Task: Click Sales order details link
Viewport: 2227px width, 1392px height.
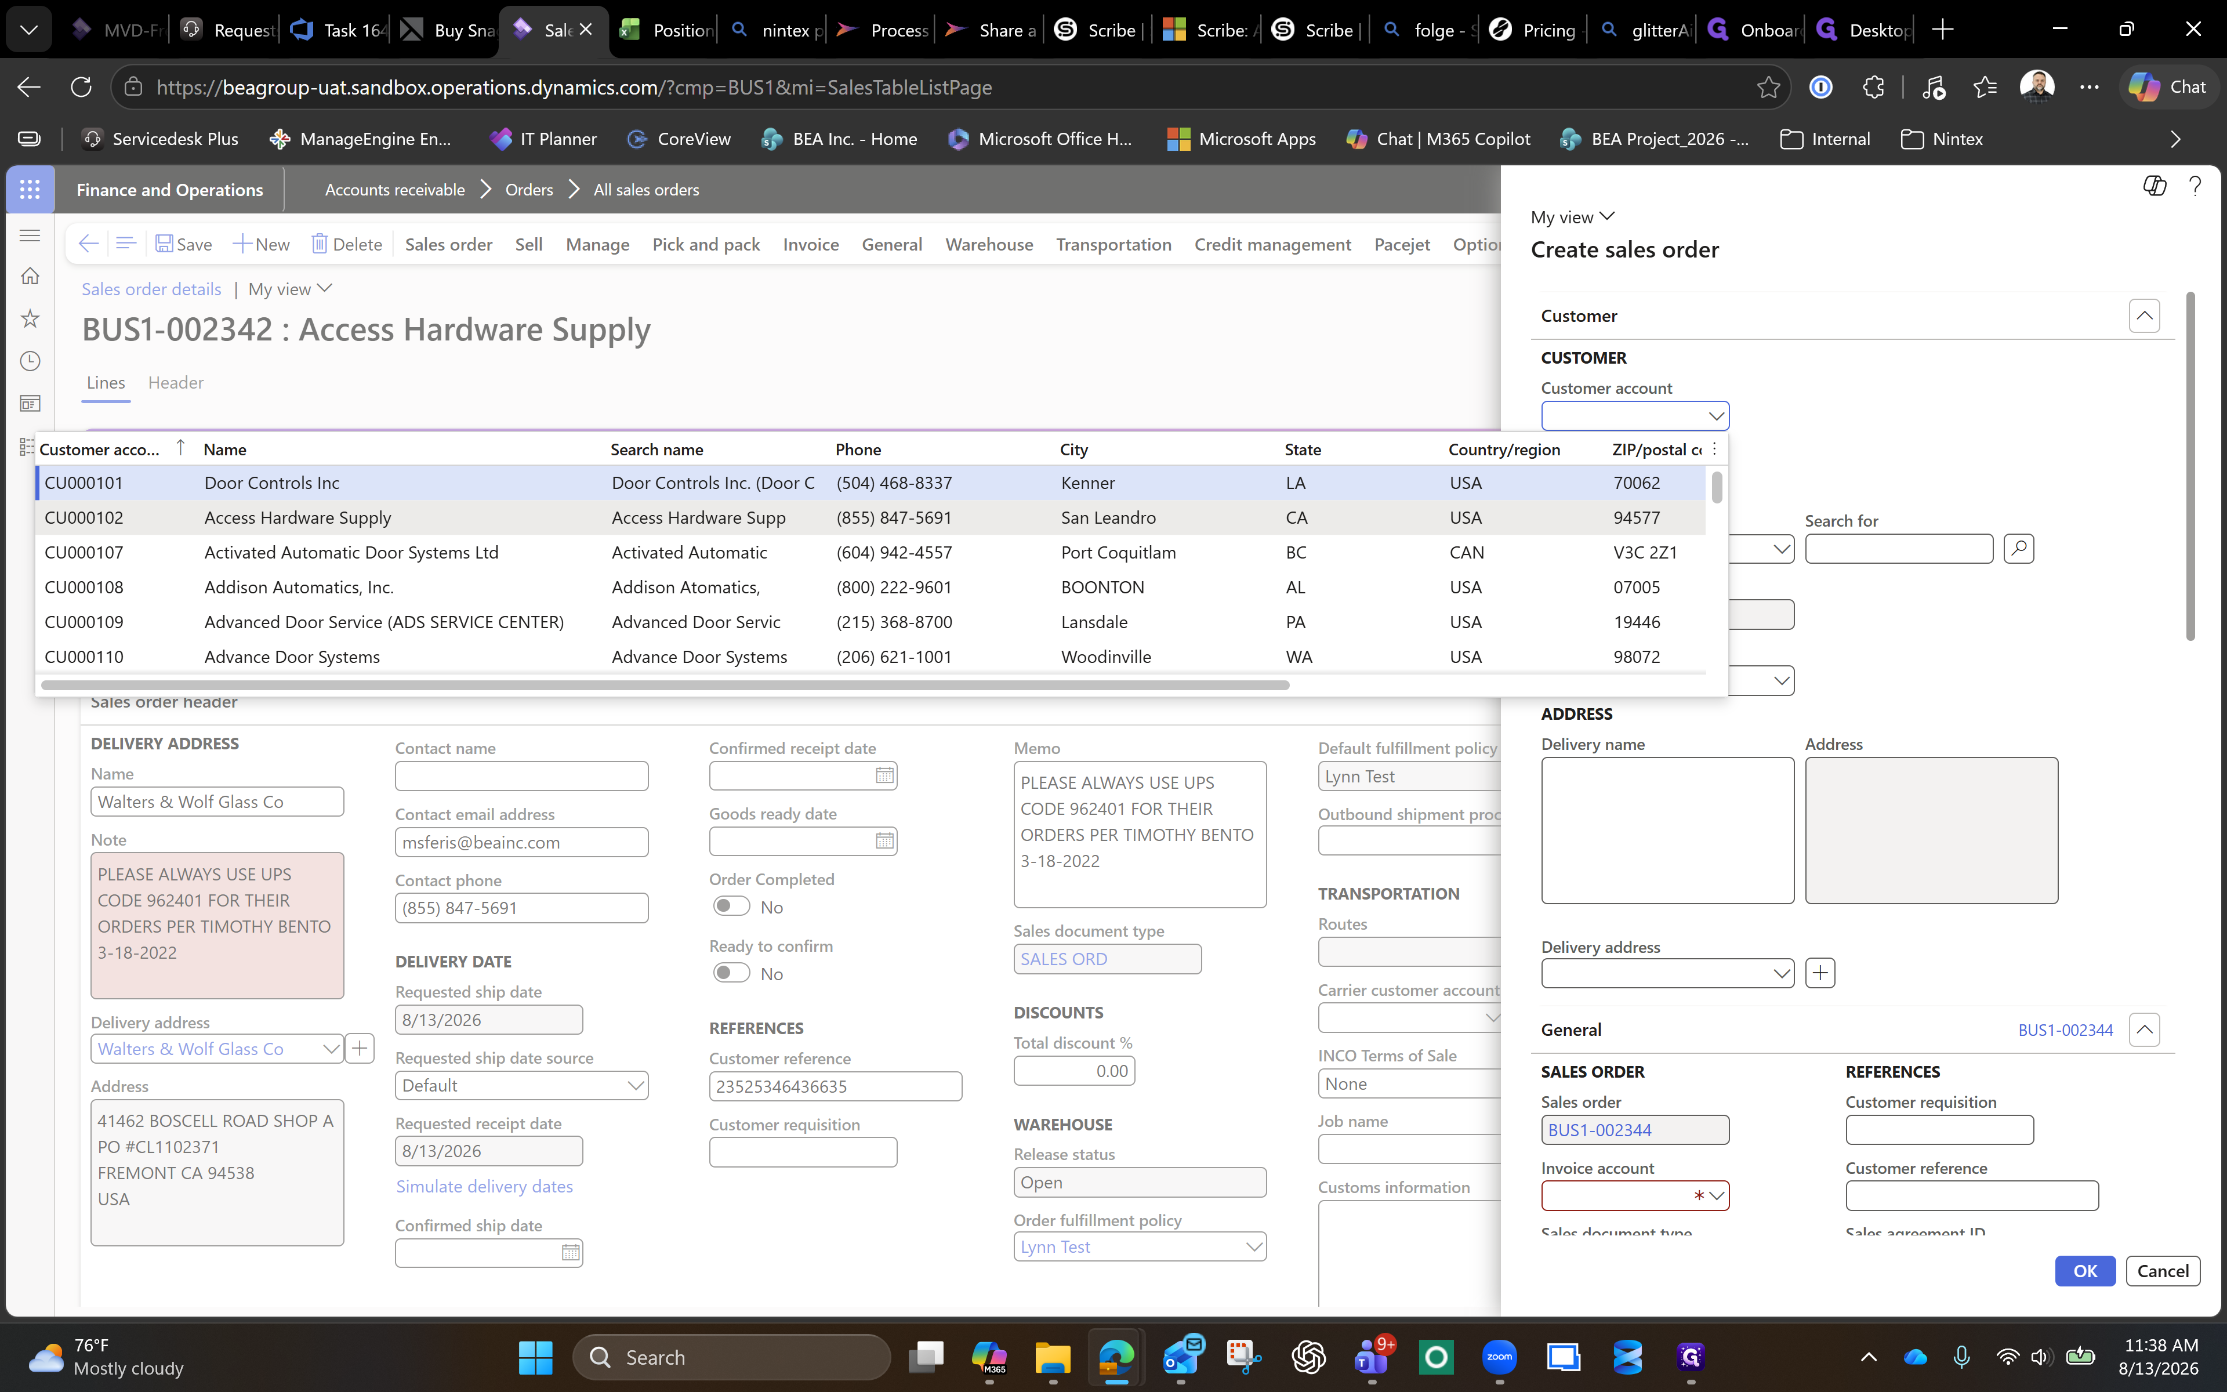Action: (x=151, y=289)
